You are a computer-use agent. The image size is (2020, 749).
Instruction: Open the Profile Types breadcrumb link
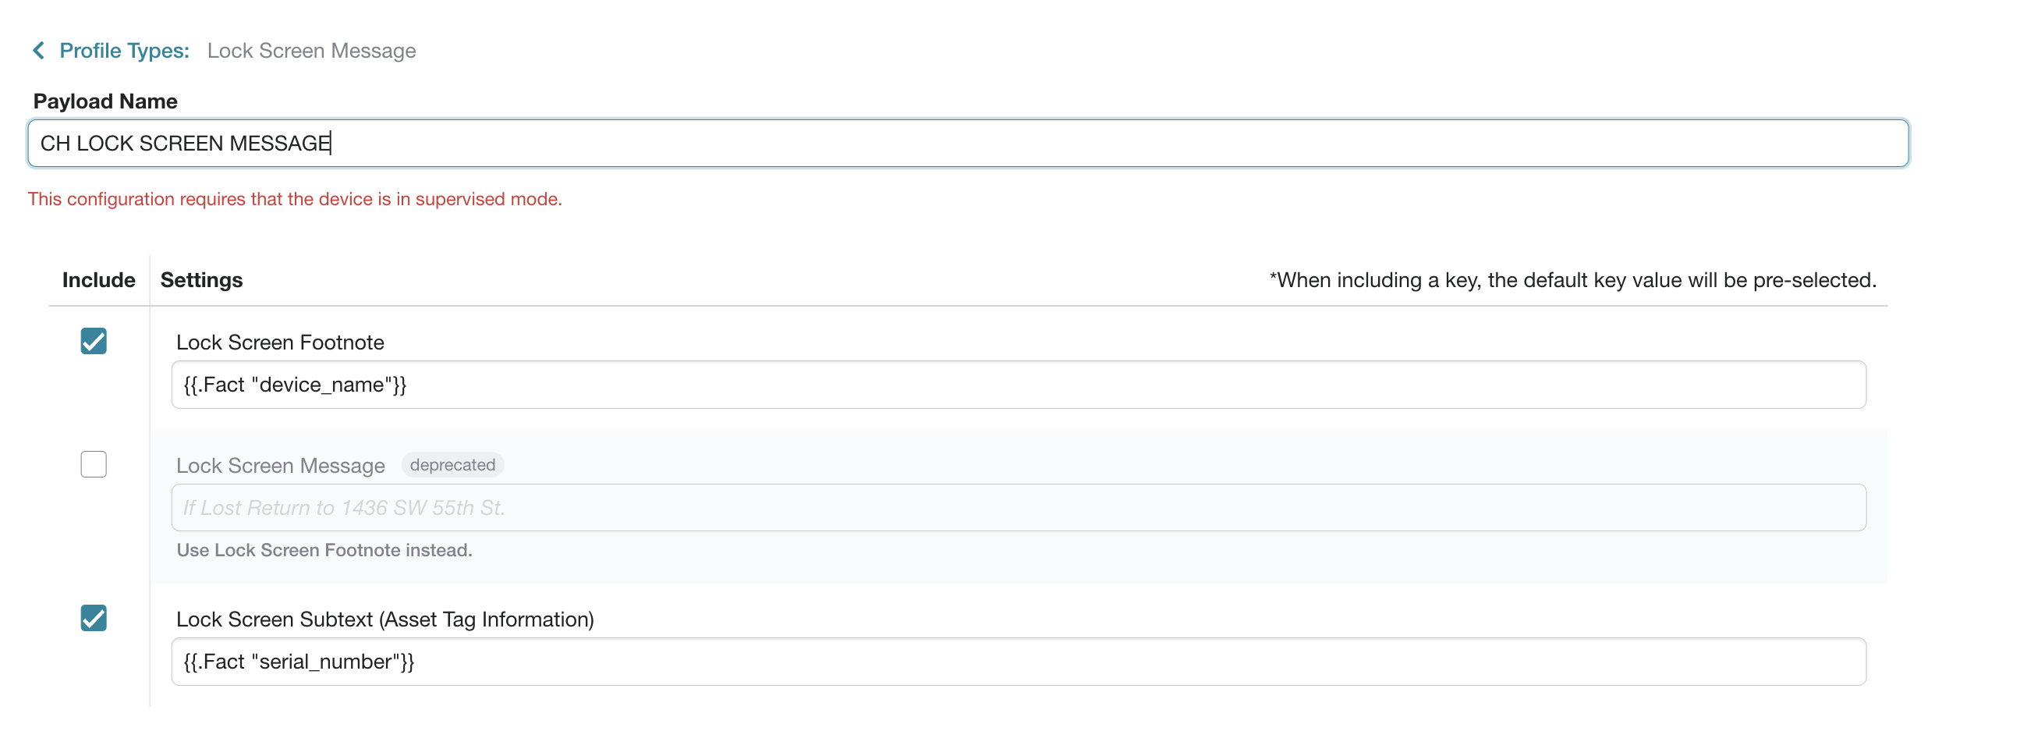click(x=124, y=51)
